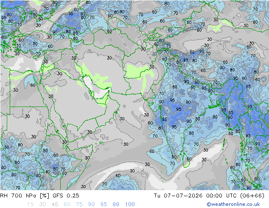Pick the legend value 90 in color scale

(91, 205)
